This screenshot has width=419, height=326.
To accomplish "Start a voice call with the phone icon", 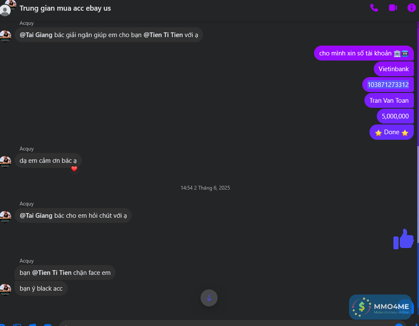I will [374, 8].
